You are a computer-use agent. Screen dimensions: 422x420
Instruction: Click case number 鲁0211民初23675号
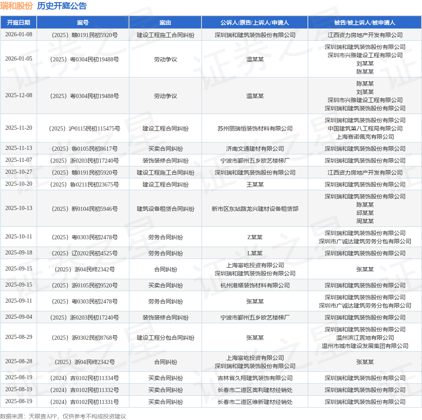click(x=84, y=184)
